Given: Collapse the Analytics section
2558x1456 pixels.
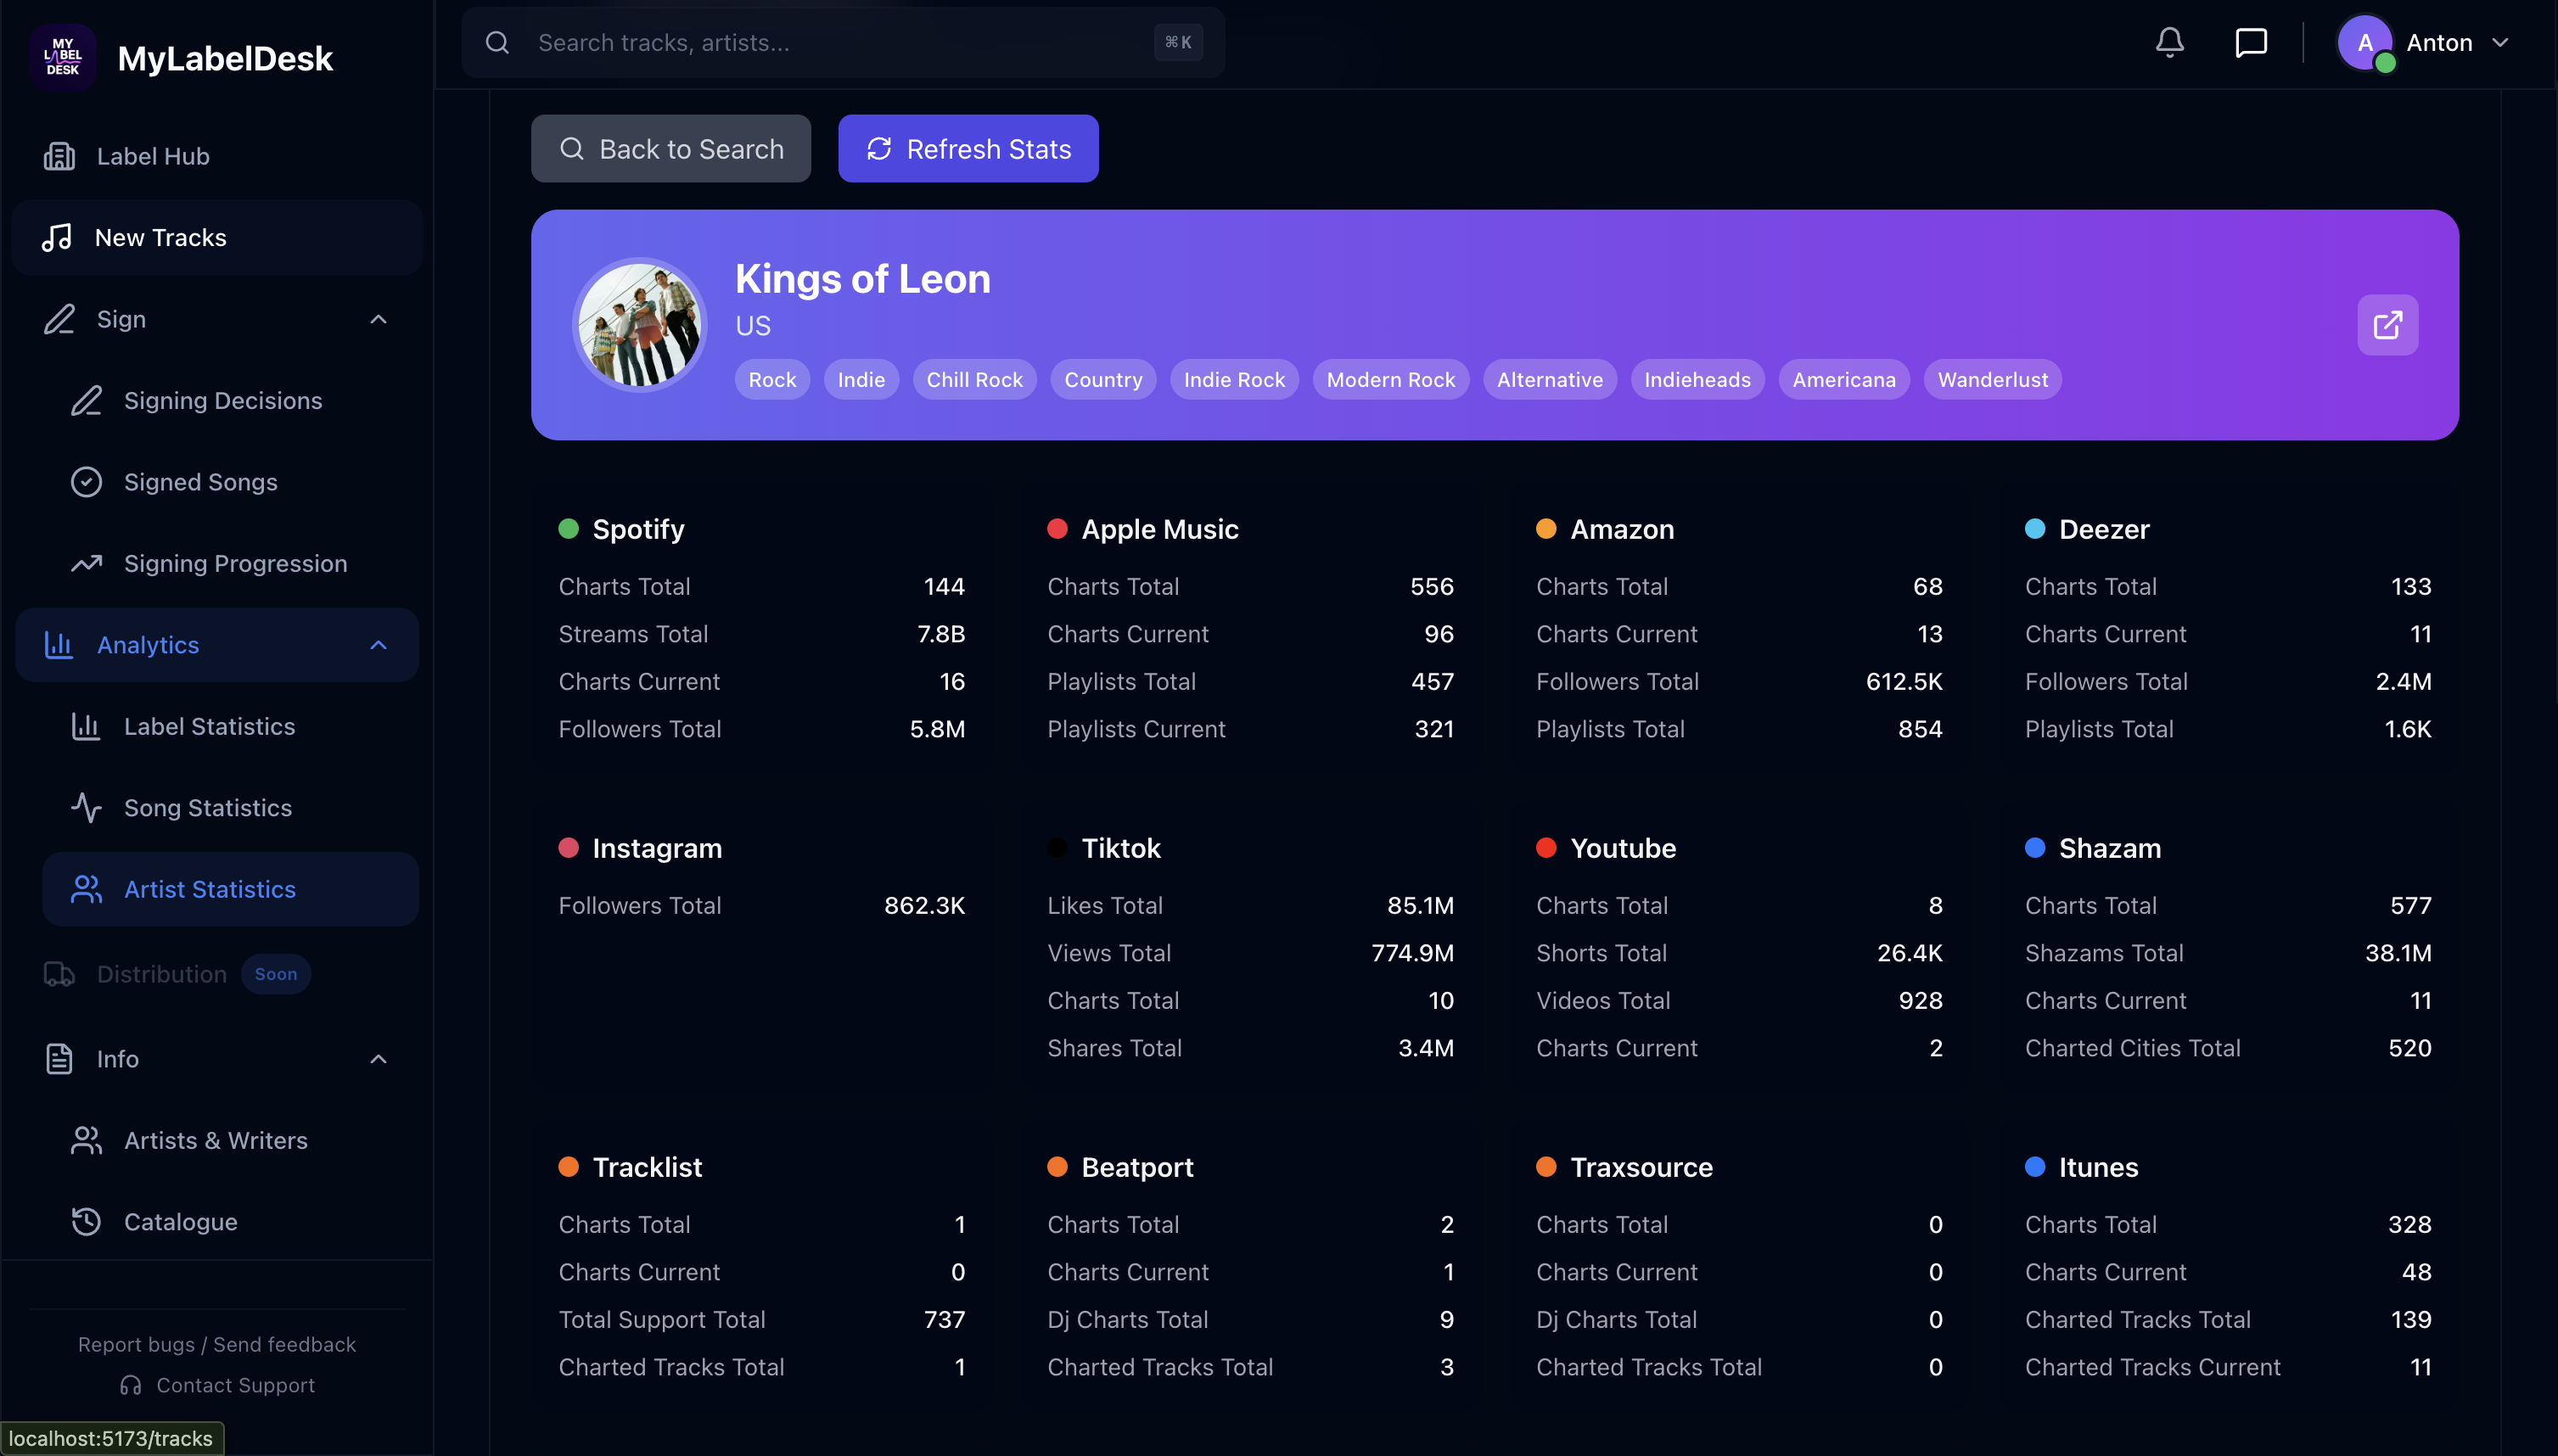Looking at the screenshot, I should pyautogui.click(x=378, y=645).
